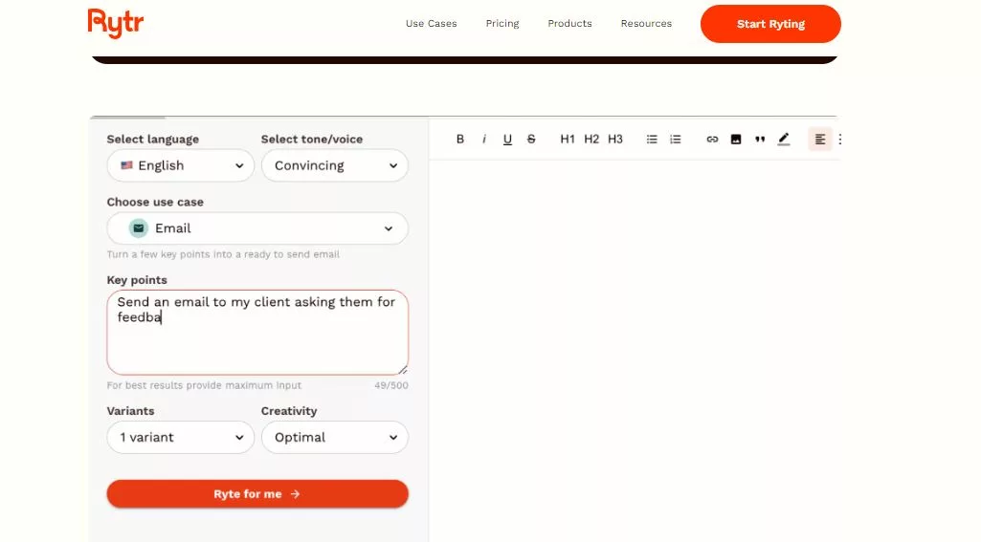This screenshot has height=542, width=981.
Task: Open the 1 variant dropdown
Action: (x=180, y=438)
